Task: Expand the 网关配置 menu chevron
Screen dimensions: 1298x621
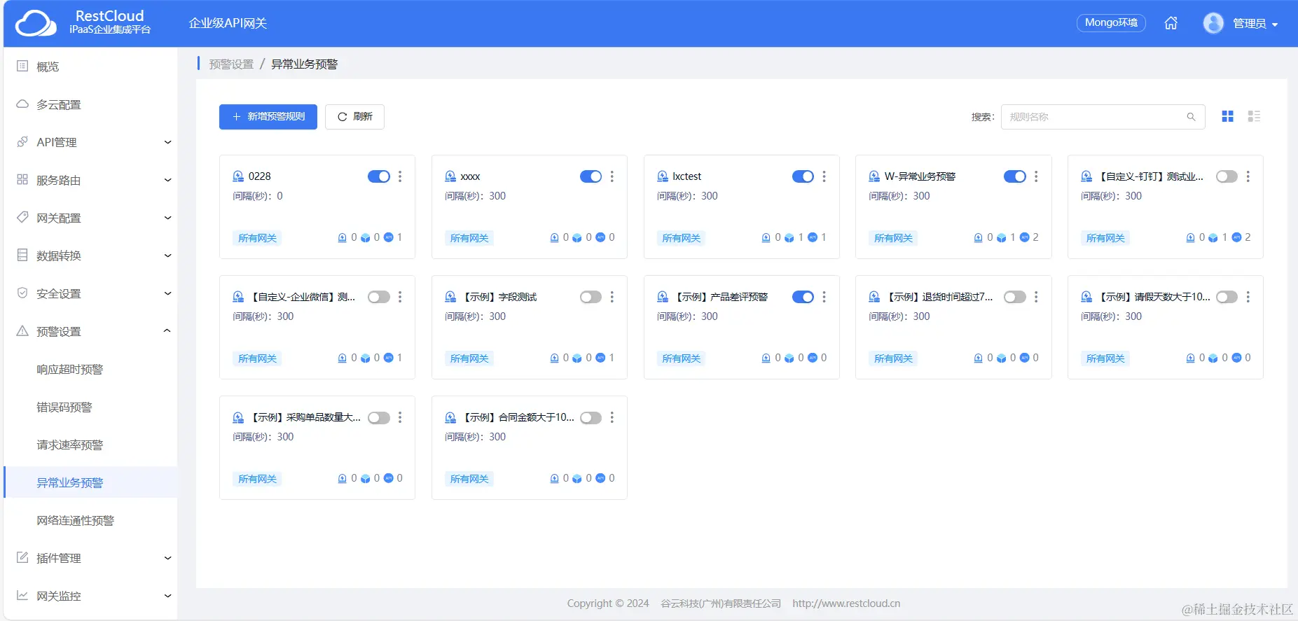Action: pyautogui.click(x=167, y=218)
